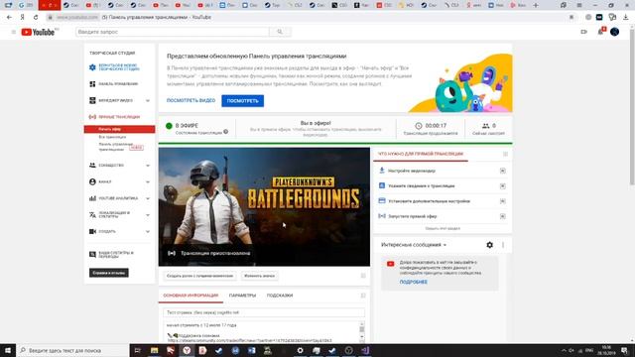Open the Интересные сообщения chat dropdown
The image size is (635, 357).
pos(414,245)
